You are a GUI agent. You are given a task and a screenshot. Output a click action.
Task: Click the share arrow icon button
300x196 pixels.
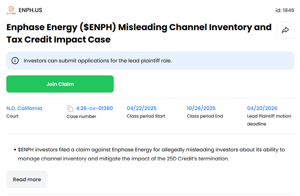pyautogui.click(x=285, y=30)
